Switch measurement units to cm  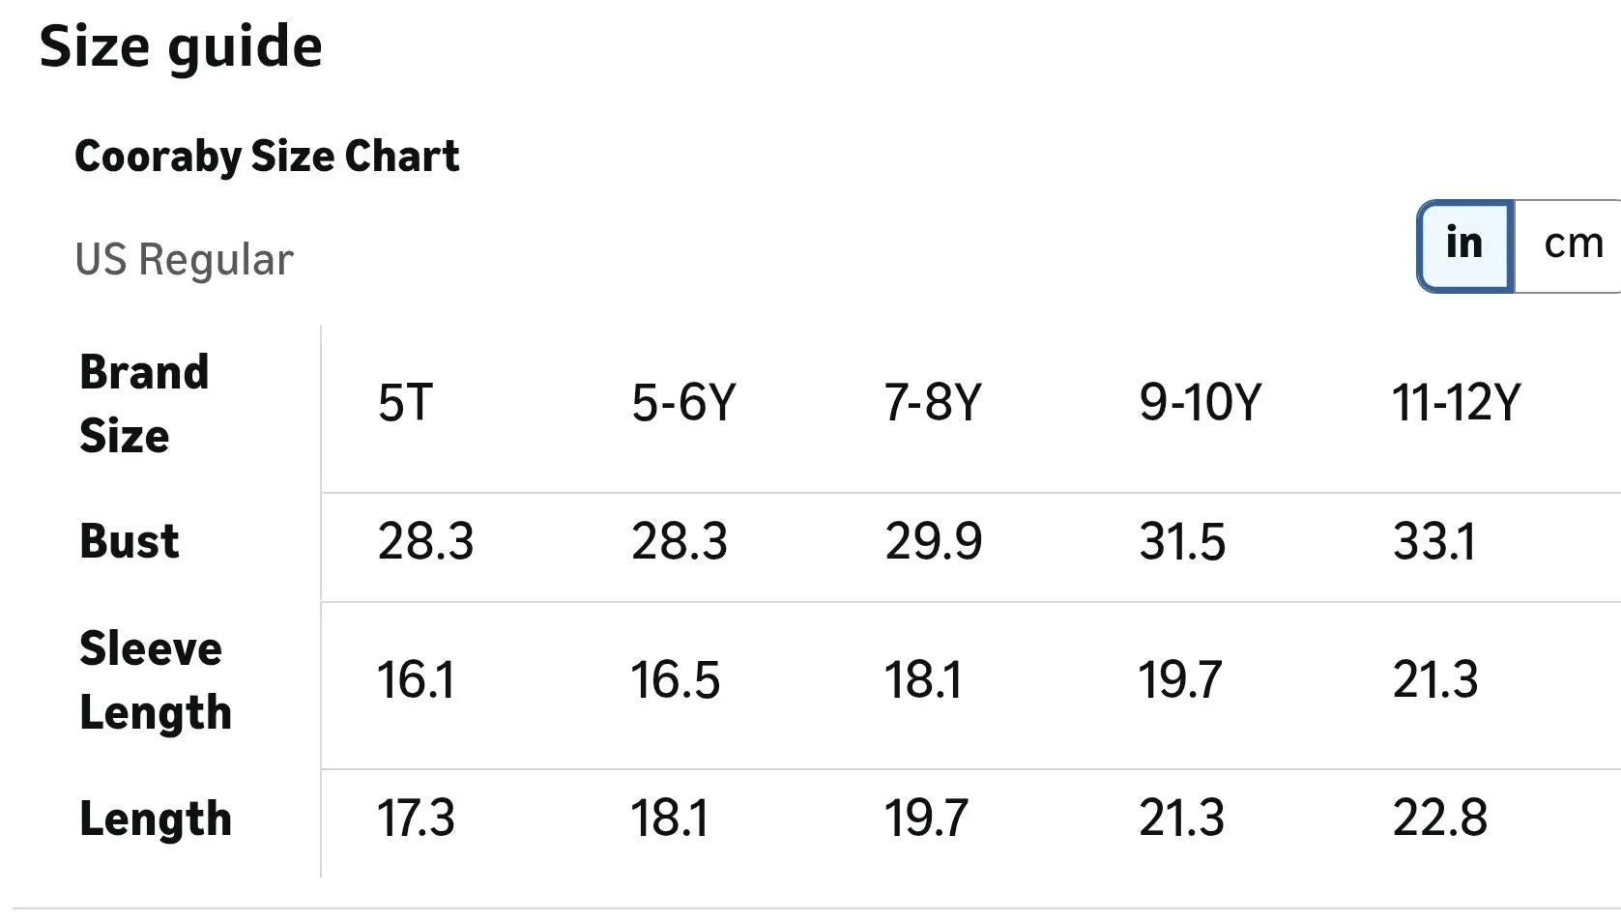point(1573,245)
